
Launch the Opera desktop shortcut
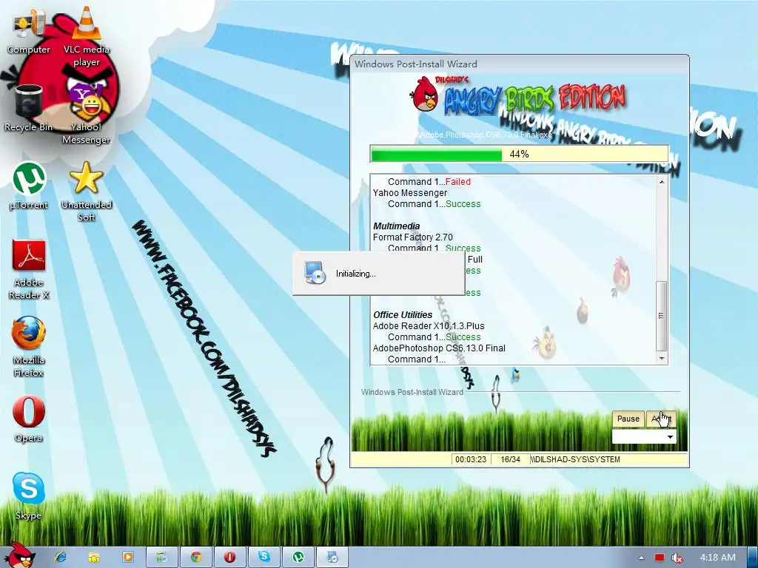(x=29, y=419)
